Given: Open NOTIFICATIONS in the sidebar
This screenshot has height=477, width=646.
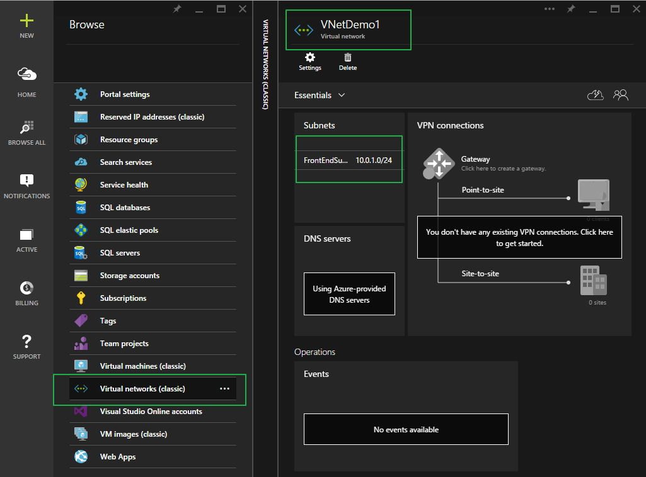Looking at the screenshot, I should click(x=26, y=187).
